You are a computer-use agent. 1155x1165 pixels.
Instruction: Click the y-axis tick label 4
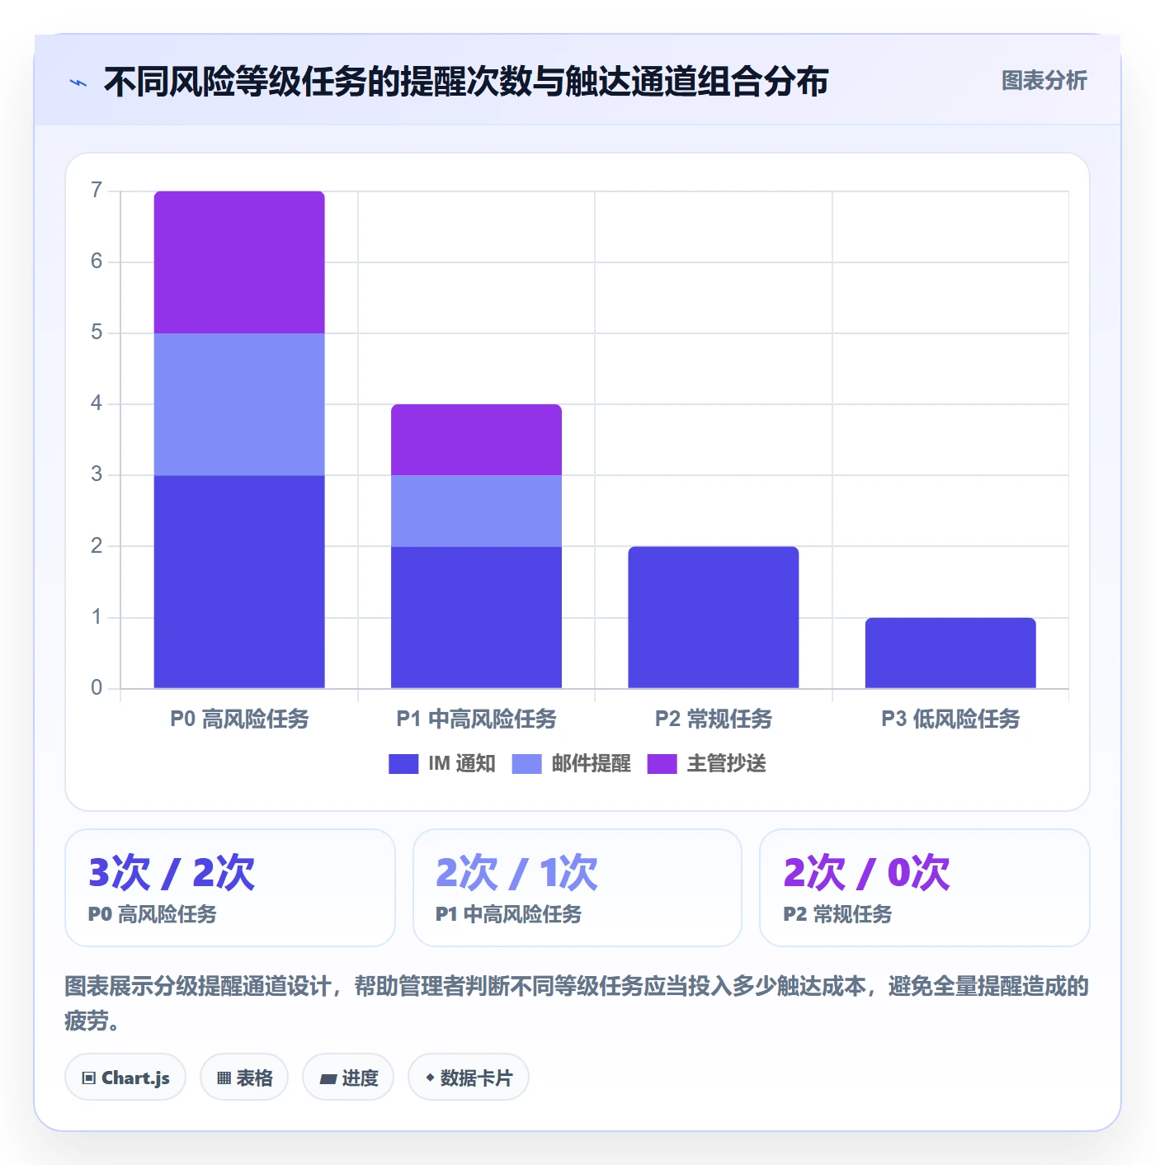tap(97, 403)
